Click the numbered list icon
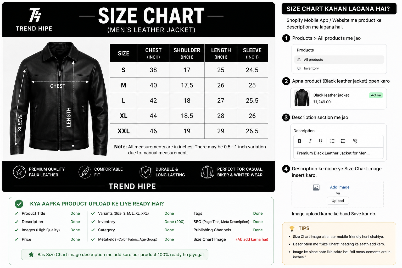The width and height of the screenshot is (402, 268). point(343,141)
